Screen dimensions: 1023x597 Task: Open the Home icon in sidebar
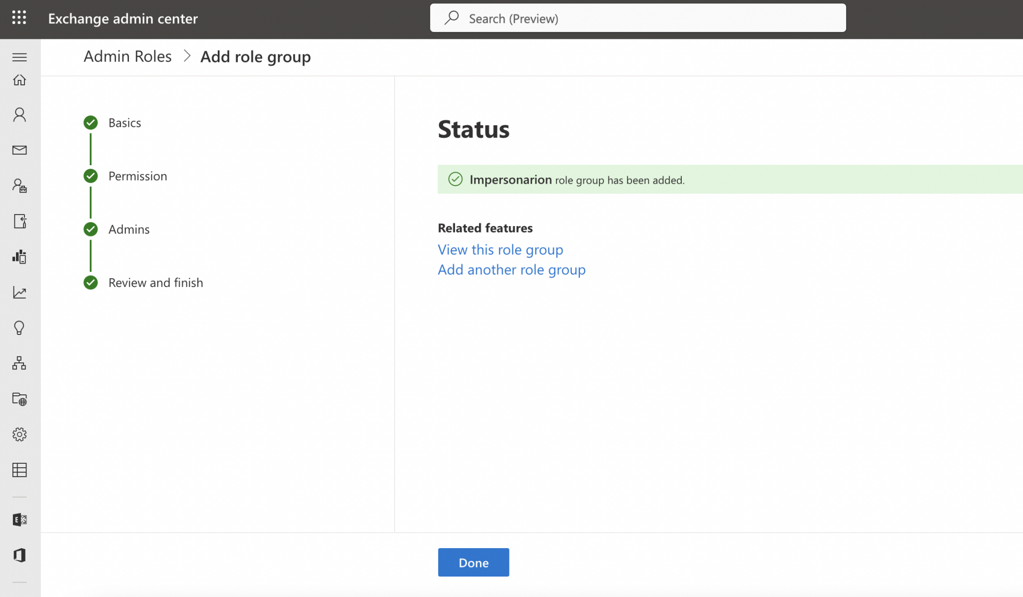(x=19, y=80)
